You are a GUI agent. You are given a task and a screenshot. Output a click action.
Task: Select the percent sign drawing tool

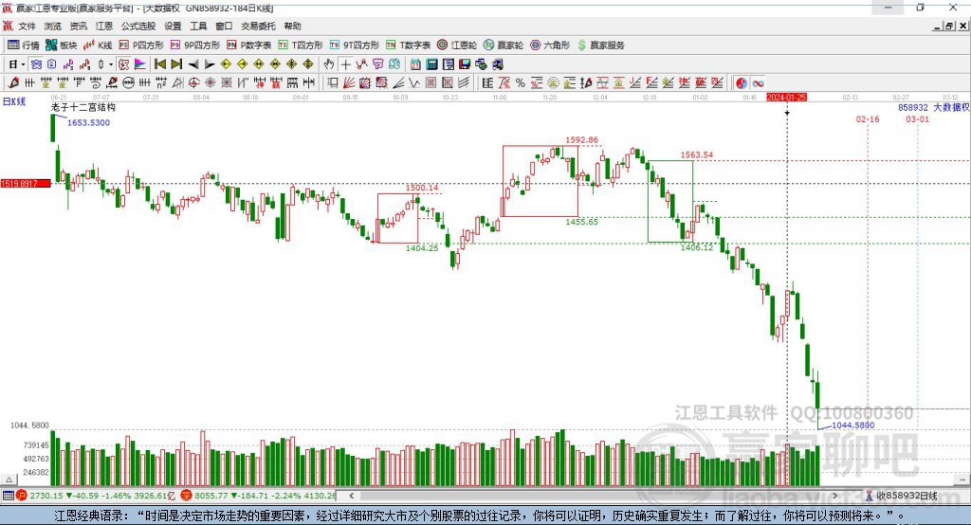click(x=521, y=83)
